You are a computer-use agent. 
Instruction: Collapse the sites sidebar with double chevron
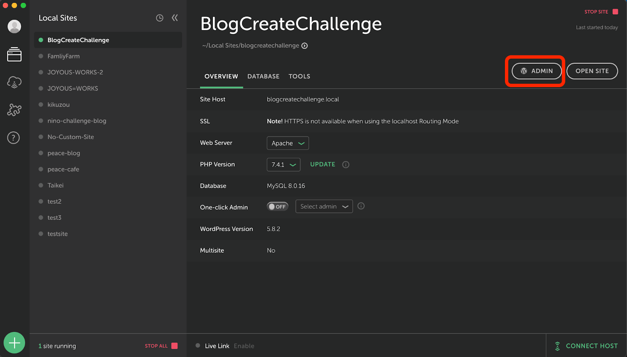coord(175,18)
